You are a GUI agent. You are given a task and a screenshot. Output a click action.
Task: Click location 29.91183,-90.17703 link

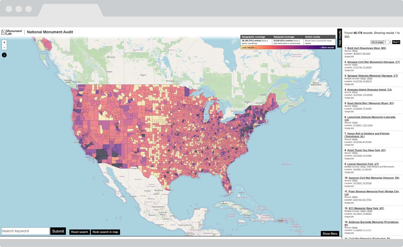(x=362, y=200)
